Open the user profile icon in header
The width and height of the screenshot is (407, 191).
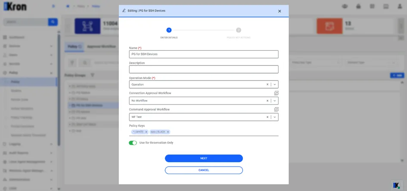click(x=400, y=6)
